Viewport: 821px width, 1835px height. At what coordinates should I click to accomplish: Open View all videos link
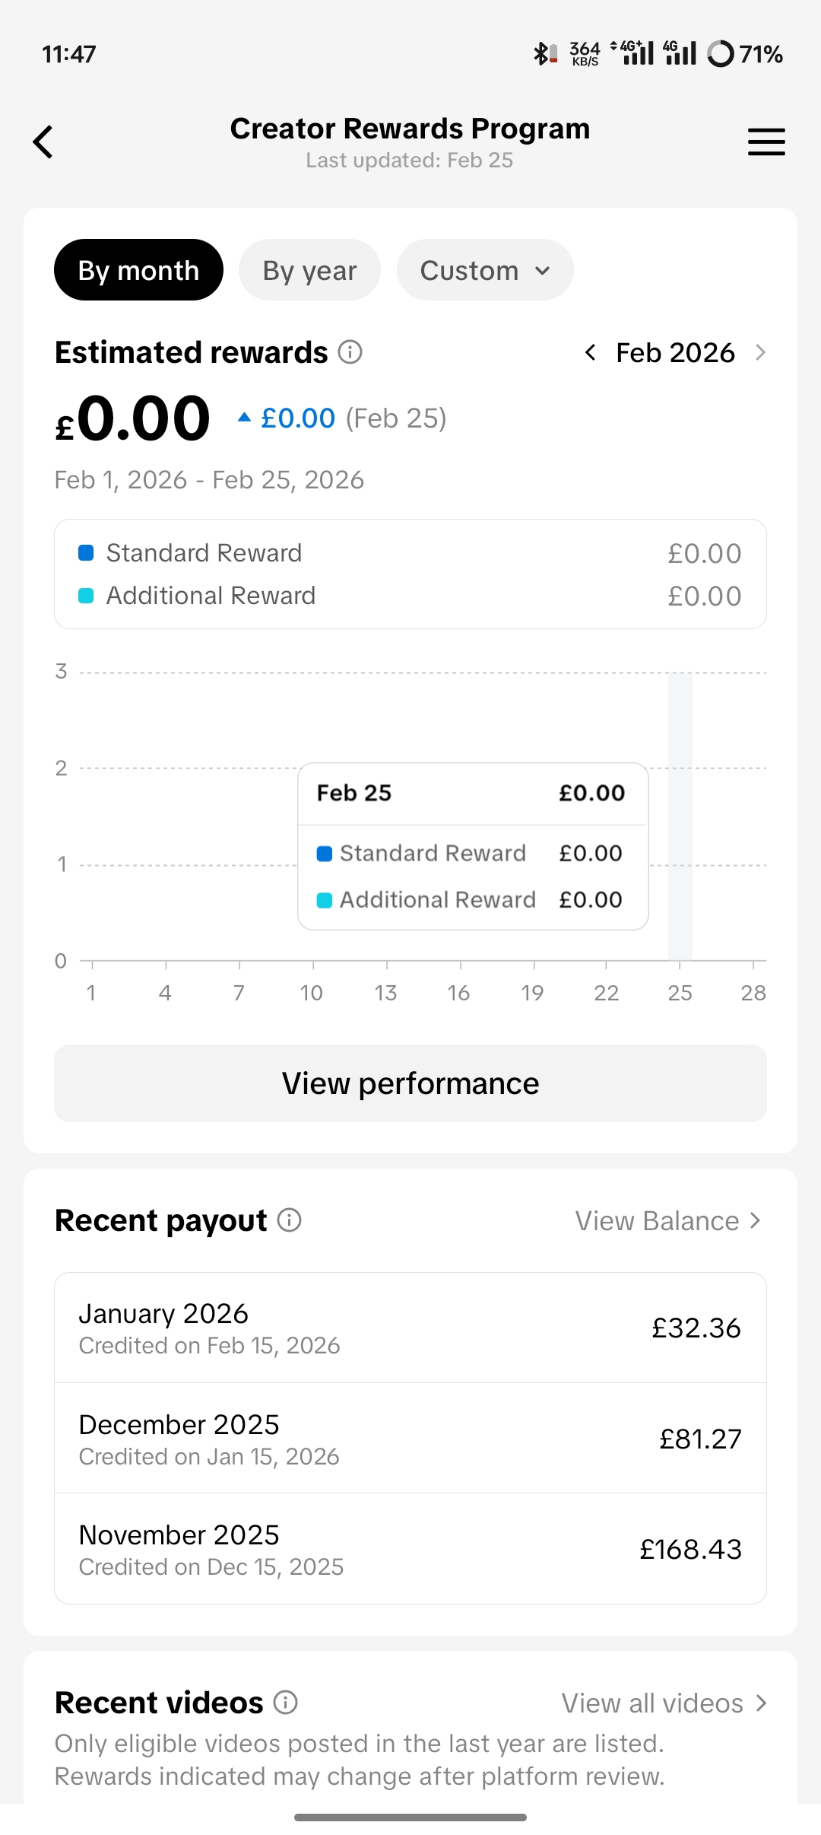click(664, 1703)
